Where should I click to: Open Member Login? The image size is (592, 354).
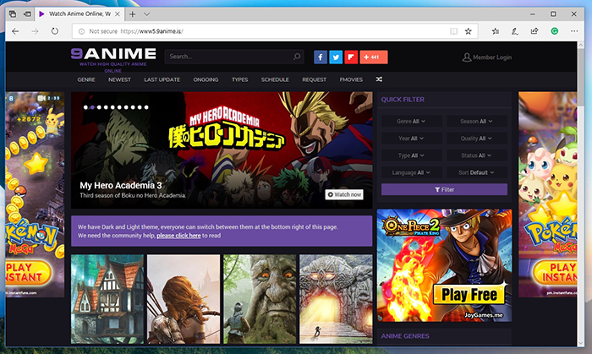pos(487,57)
